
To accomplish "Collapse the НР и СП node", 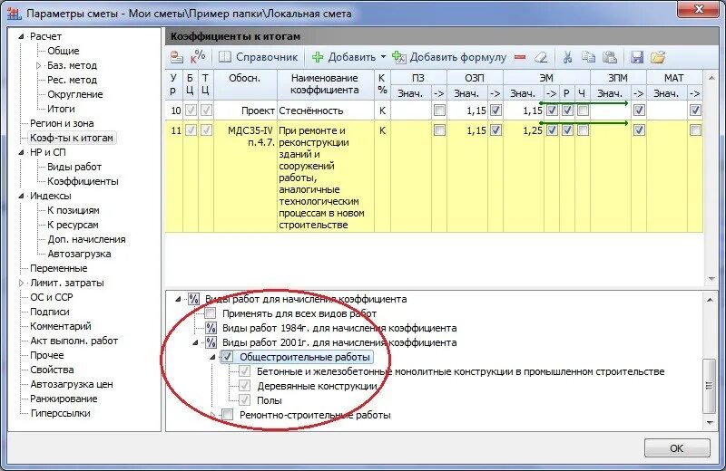I will tap(21, 152).
